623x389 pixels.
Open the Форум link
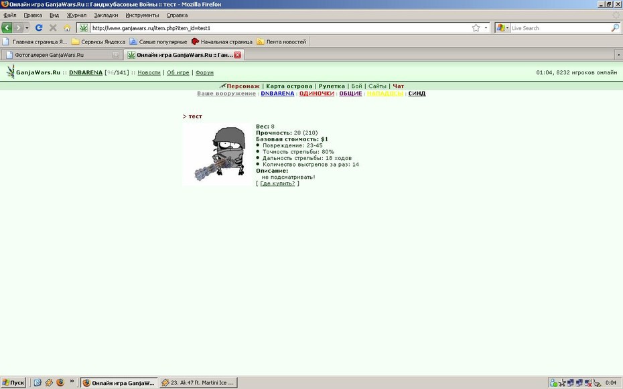point(204,72)
